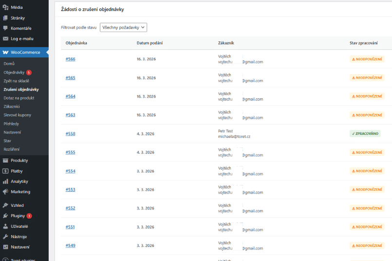392x261 pixels.
Task: Click the Média icon in sidebar
Action: click(x=5, y=7)
